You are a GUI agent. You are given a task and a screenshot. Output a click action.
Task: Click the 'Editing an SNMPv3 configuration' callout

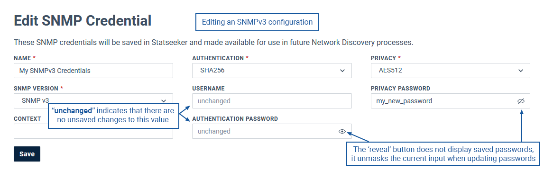(x=257, y=22)
